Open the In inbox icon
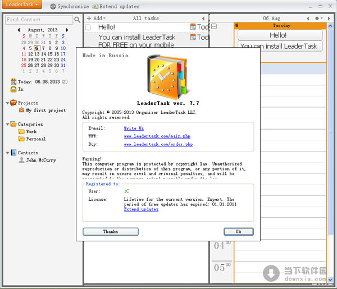337x289 pixels. pos(13,89)
